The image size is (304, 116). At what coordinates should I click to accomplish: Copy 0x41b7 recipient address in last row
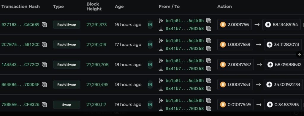pos(209,109)
